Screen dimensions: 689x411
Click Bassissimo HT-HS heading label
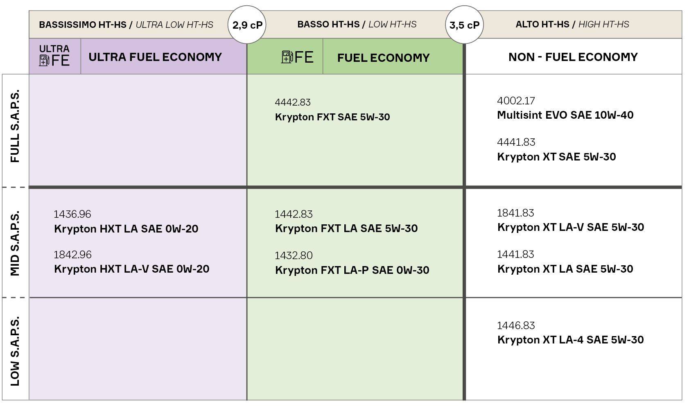tap(126, 25)
